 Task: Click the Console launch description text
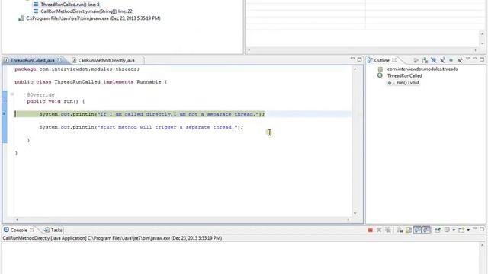click(112, 238)
